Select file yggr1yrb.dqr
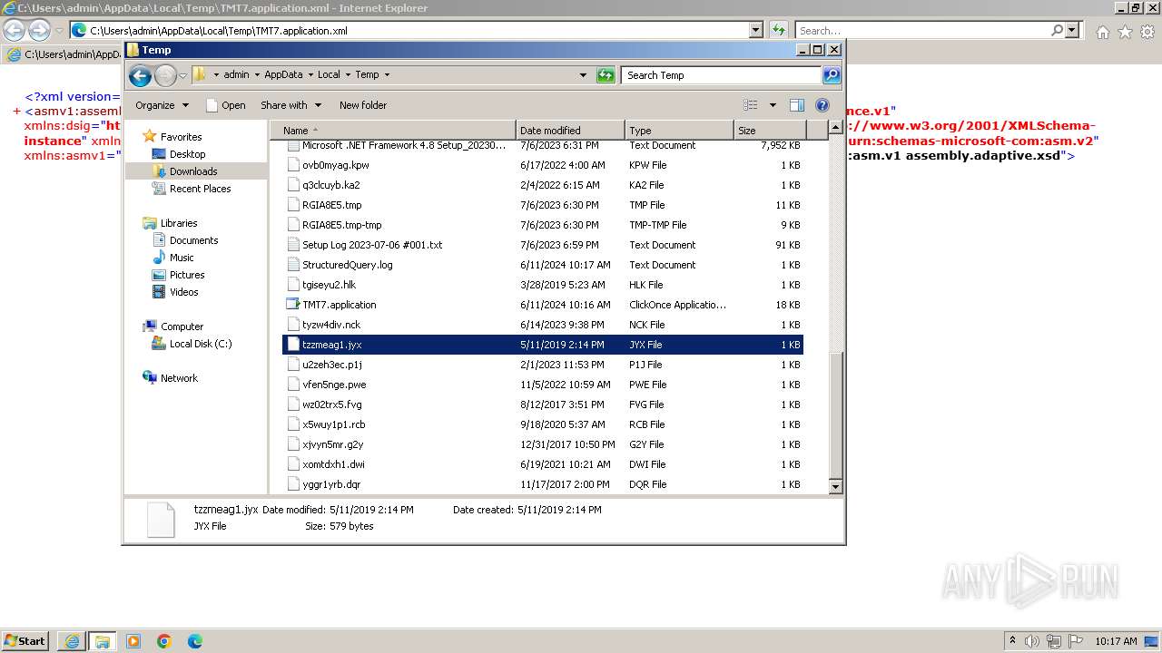 tap(331, 484)
